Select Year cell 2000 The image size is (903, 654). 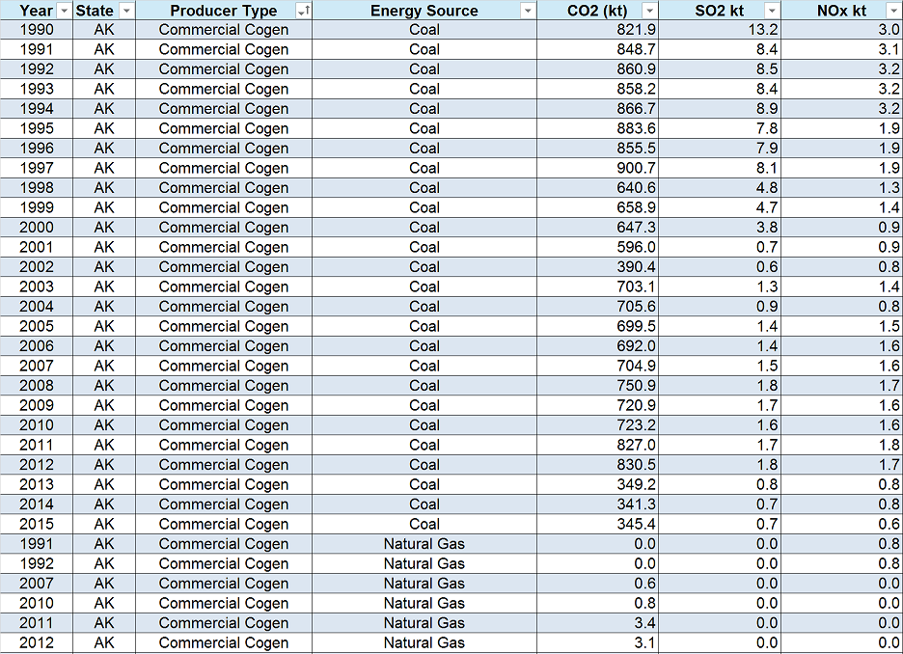[x=37, y=228]
